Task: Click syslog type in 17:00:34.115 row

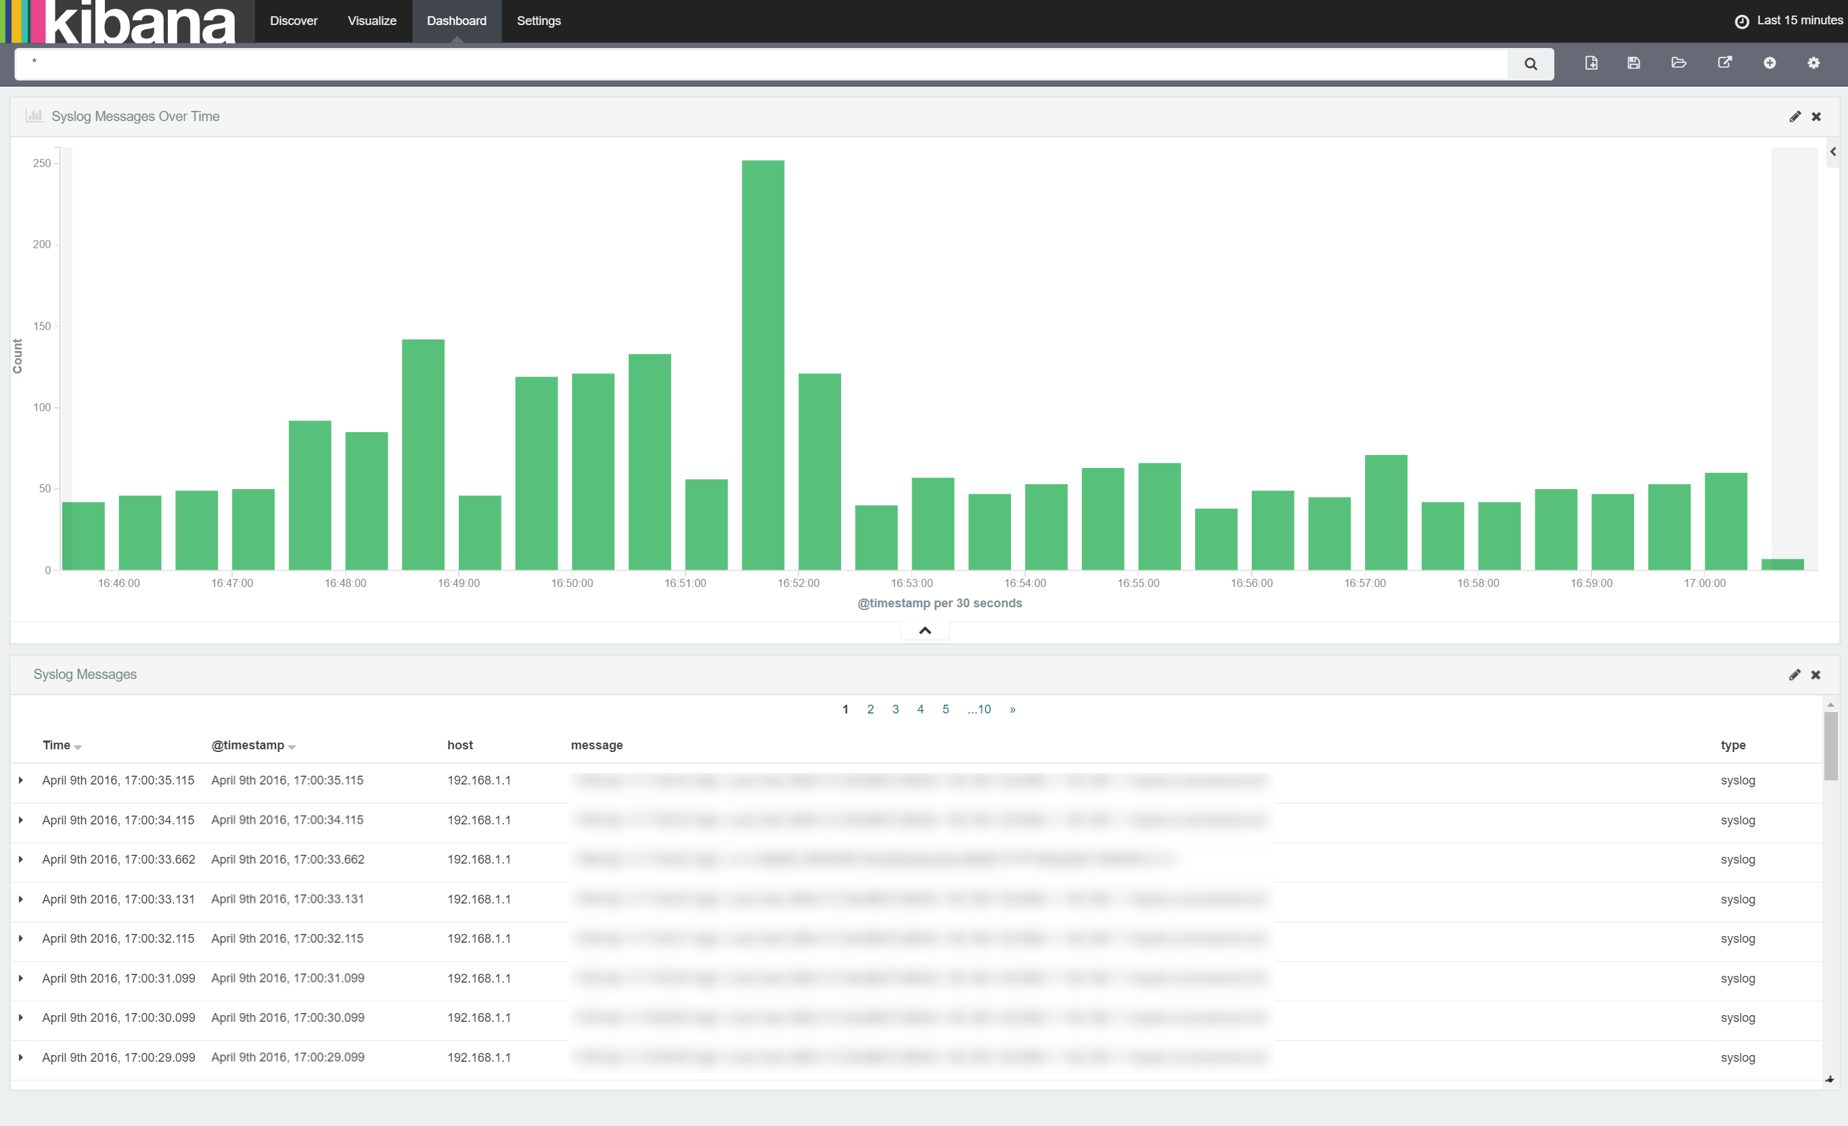Action: [x=1737, y=820]
